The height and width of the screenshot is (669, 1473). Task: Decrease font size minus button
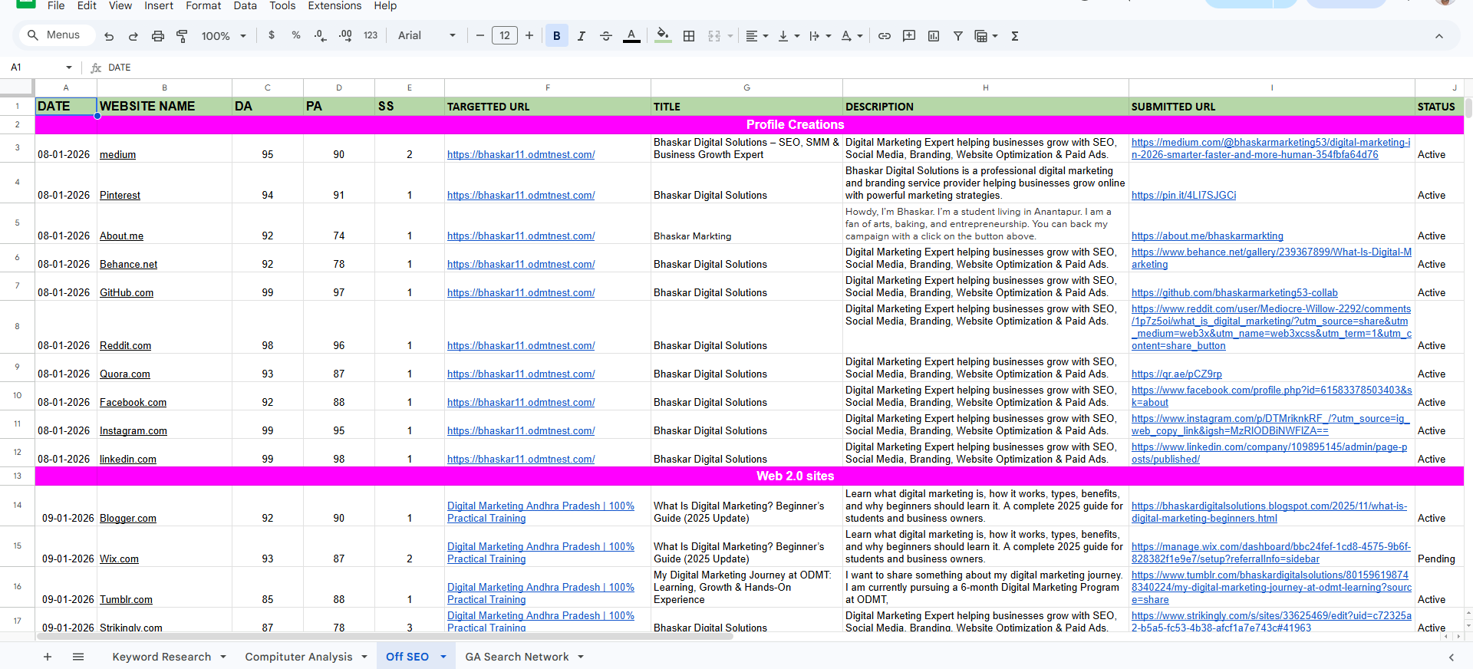(480, 35)
